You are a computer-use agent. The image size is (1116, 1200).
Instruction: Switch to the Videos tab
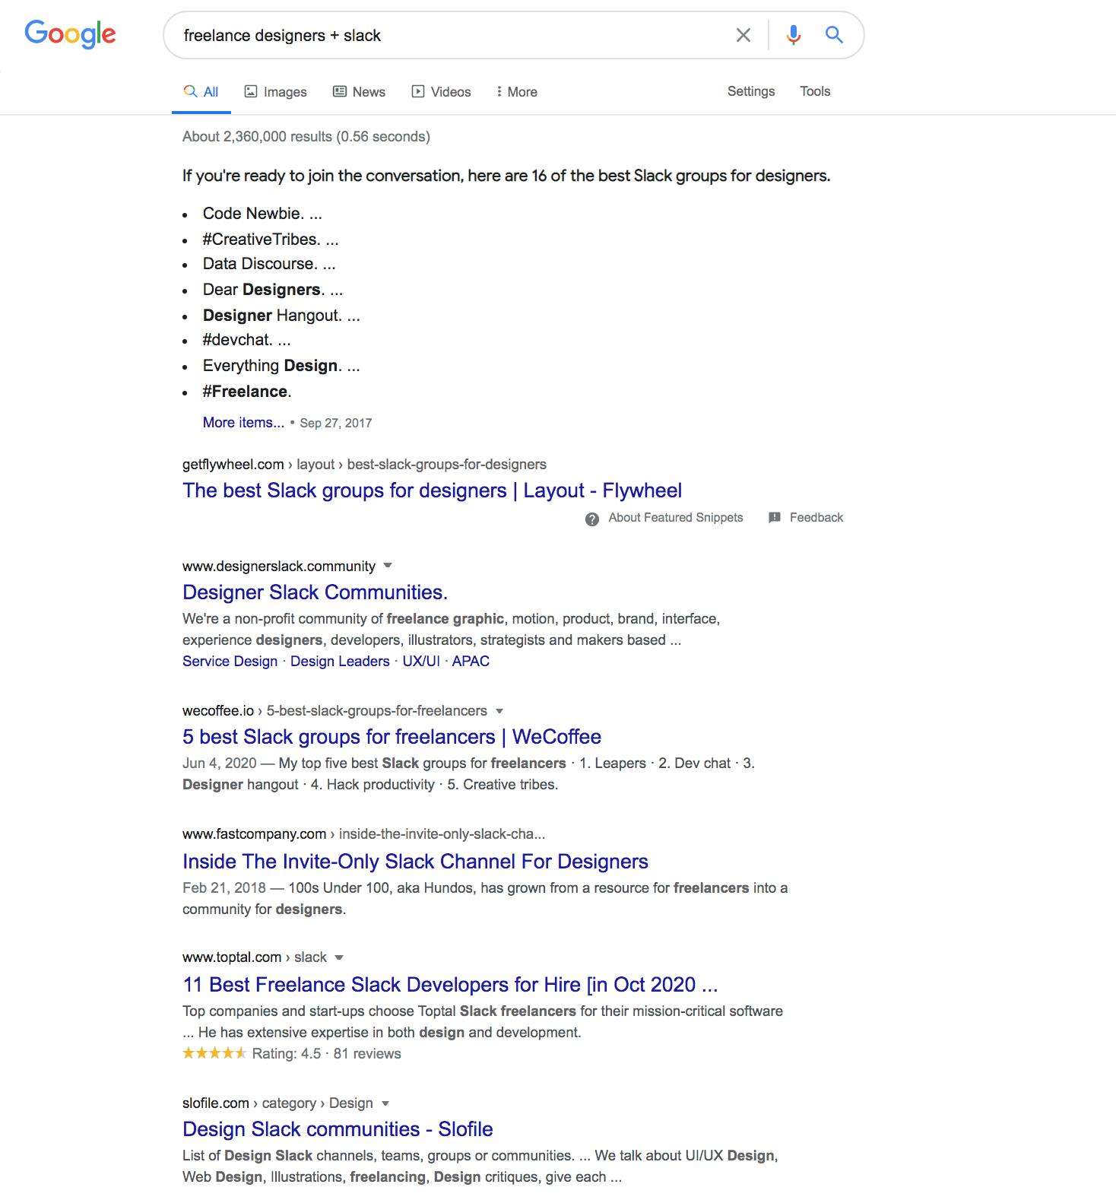[441, 92]
